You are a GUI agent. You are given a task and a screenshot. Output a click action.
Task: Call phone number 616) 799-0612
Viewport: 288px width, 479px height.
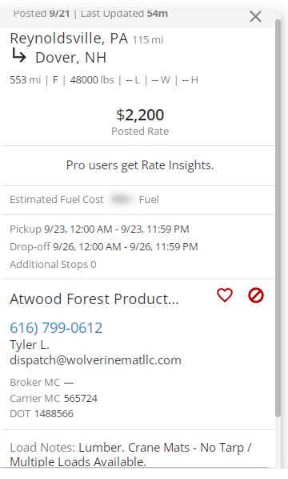pyautogui.click(x=56, y=328)
